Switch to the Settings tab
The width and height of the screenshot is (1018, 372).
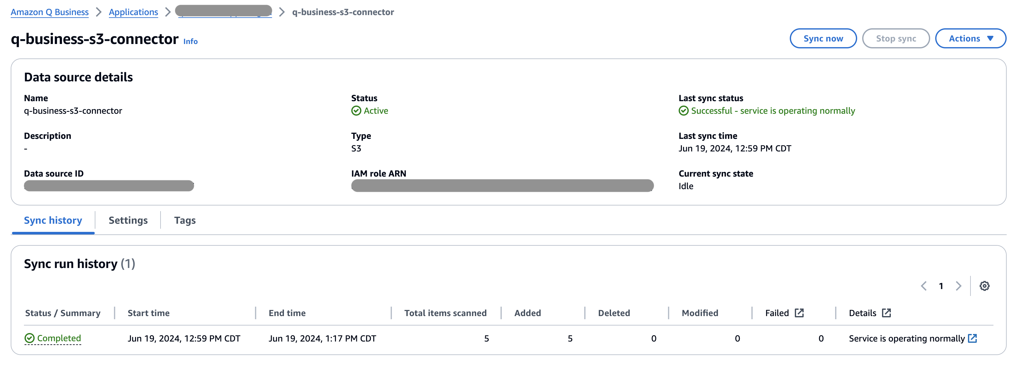[128, 220]
